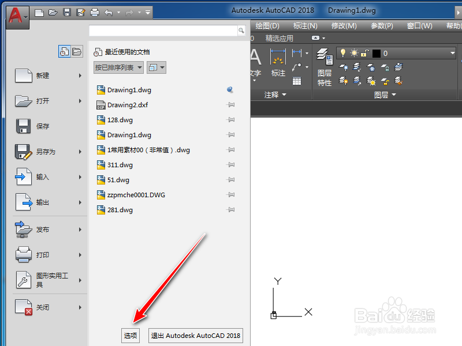Customize quick access toolbar dropdown

pyautogui.click(x=148, y=13)
